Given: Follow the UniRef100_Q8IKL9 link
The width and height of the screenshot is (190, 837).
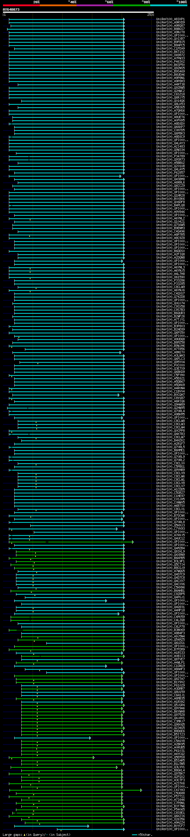Looking at the screenshot, I should (x=170, y=551).
